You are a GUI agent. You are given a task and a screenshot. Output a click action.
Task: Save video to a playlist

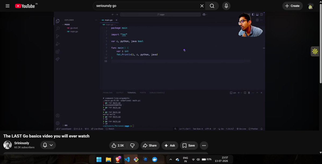[189, 145]
